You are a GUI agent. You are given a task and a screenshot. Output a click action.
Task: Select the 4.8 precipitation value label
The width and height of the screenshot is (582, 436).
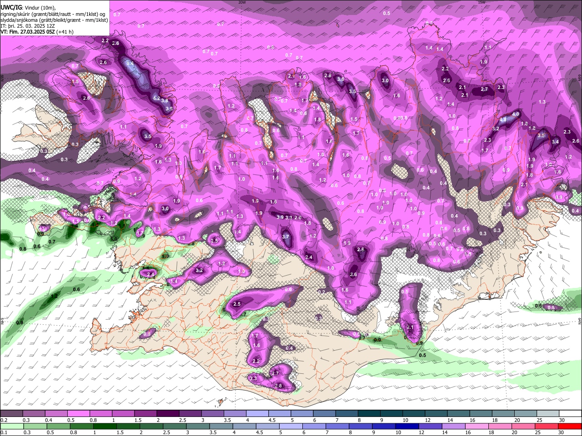pos(503,120)
